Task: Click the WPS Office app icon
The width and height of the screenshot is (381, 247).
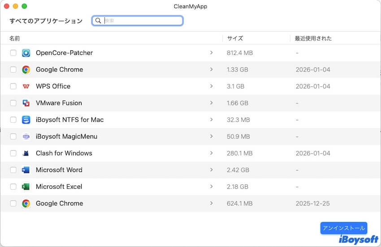Action: pos(26,86)
